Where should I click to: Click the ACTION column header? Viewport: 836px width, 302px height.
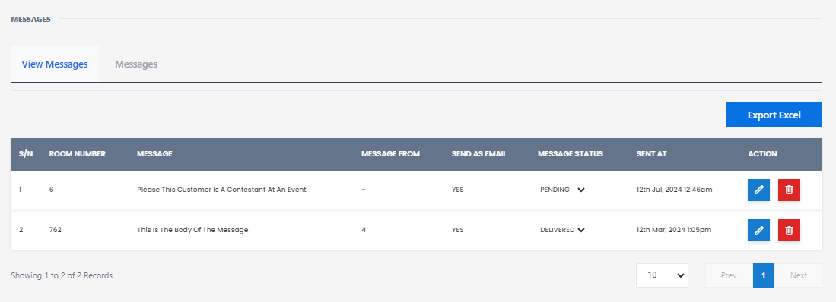pyautogui.click(x=762, y=154)
